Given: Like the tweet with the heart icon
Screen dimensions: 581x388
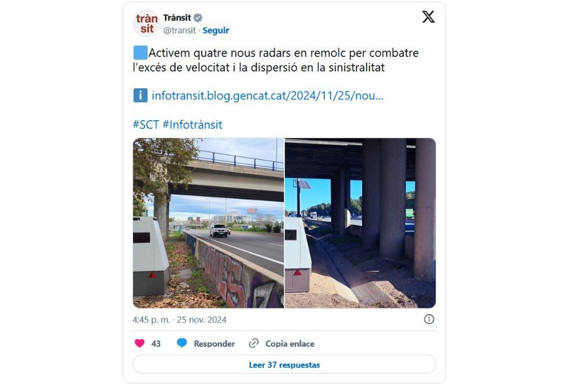Looking at the screenshot, I should pos(139,343).
